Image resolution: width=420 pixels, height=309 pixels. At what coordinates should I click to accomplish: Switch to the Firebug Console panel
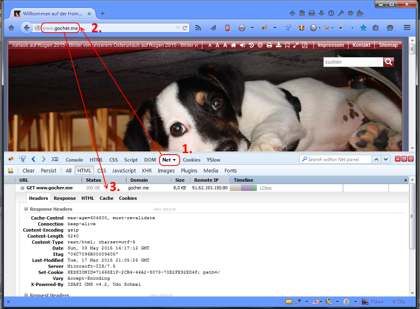[x=74, y=160]
